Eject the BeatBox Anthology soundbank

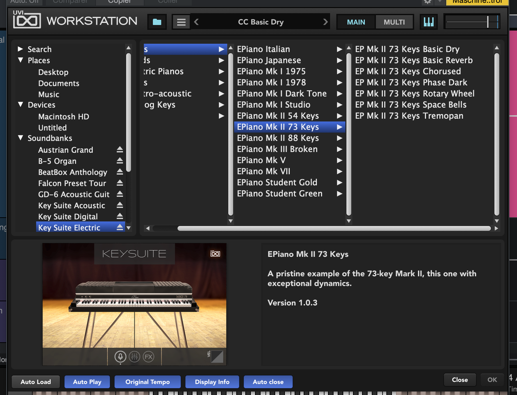coord(120,172)
